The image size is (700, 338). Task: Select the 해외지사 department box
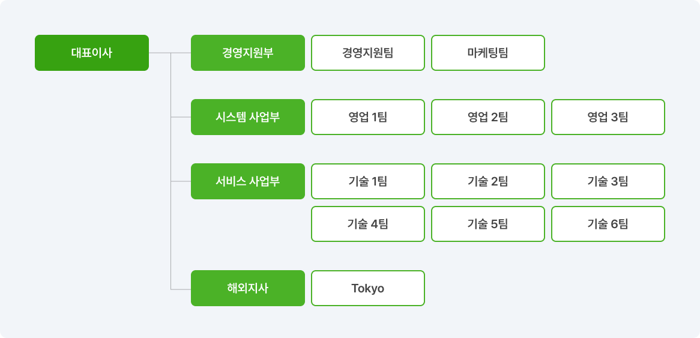pos(248,288)
